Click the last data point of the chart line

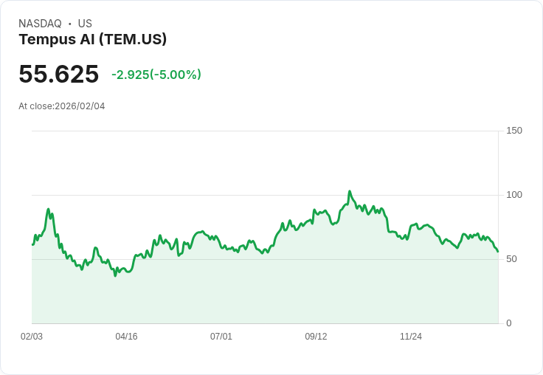[498, 252]
